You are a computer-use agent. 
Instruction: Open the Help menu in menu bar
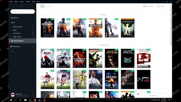pos(38,2)
